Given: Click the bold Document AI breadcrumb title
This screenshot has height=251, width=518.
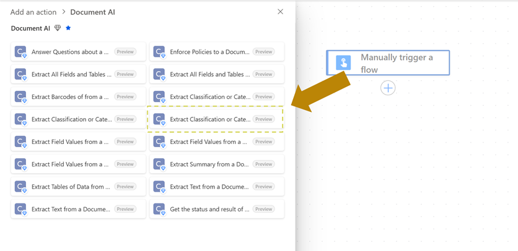Looking at the screenshot, I should [x=93, y=12].
